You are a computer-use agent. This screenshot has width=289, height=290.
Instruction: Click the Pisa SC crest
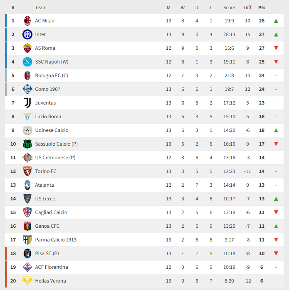(x=27, y=253)
